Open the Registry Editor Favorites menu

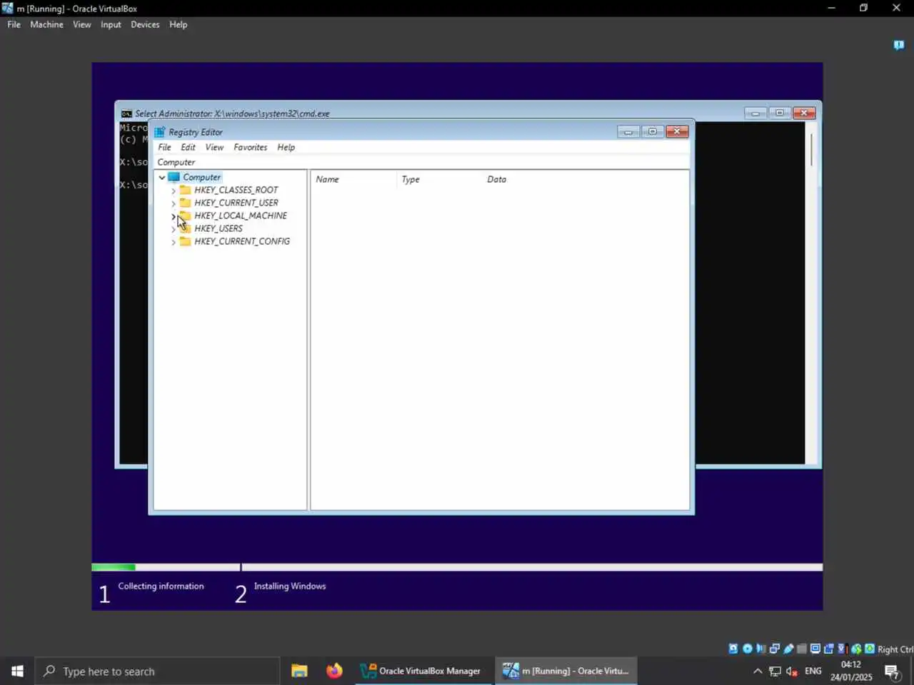click(x=250, y=147)
